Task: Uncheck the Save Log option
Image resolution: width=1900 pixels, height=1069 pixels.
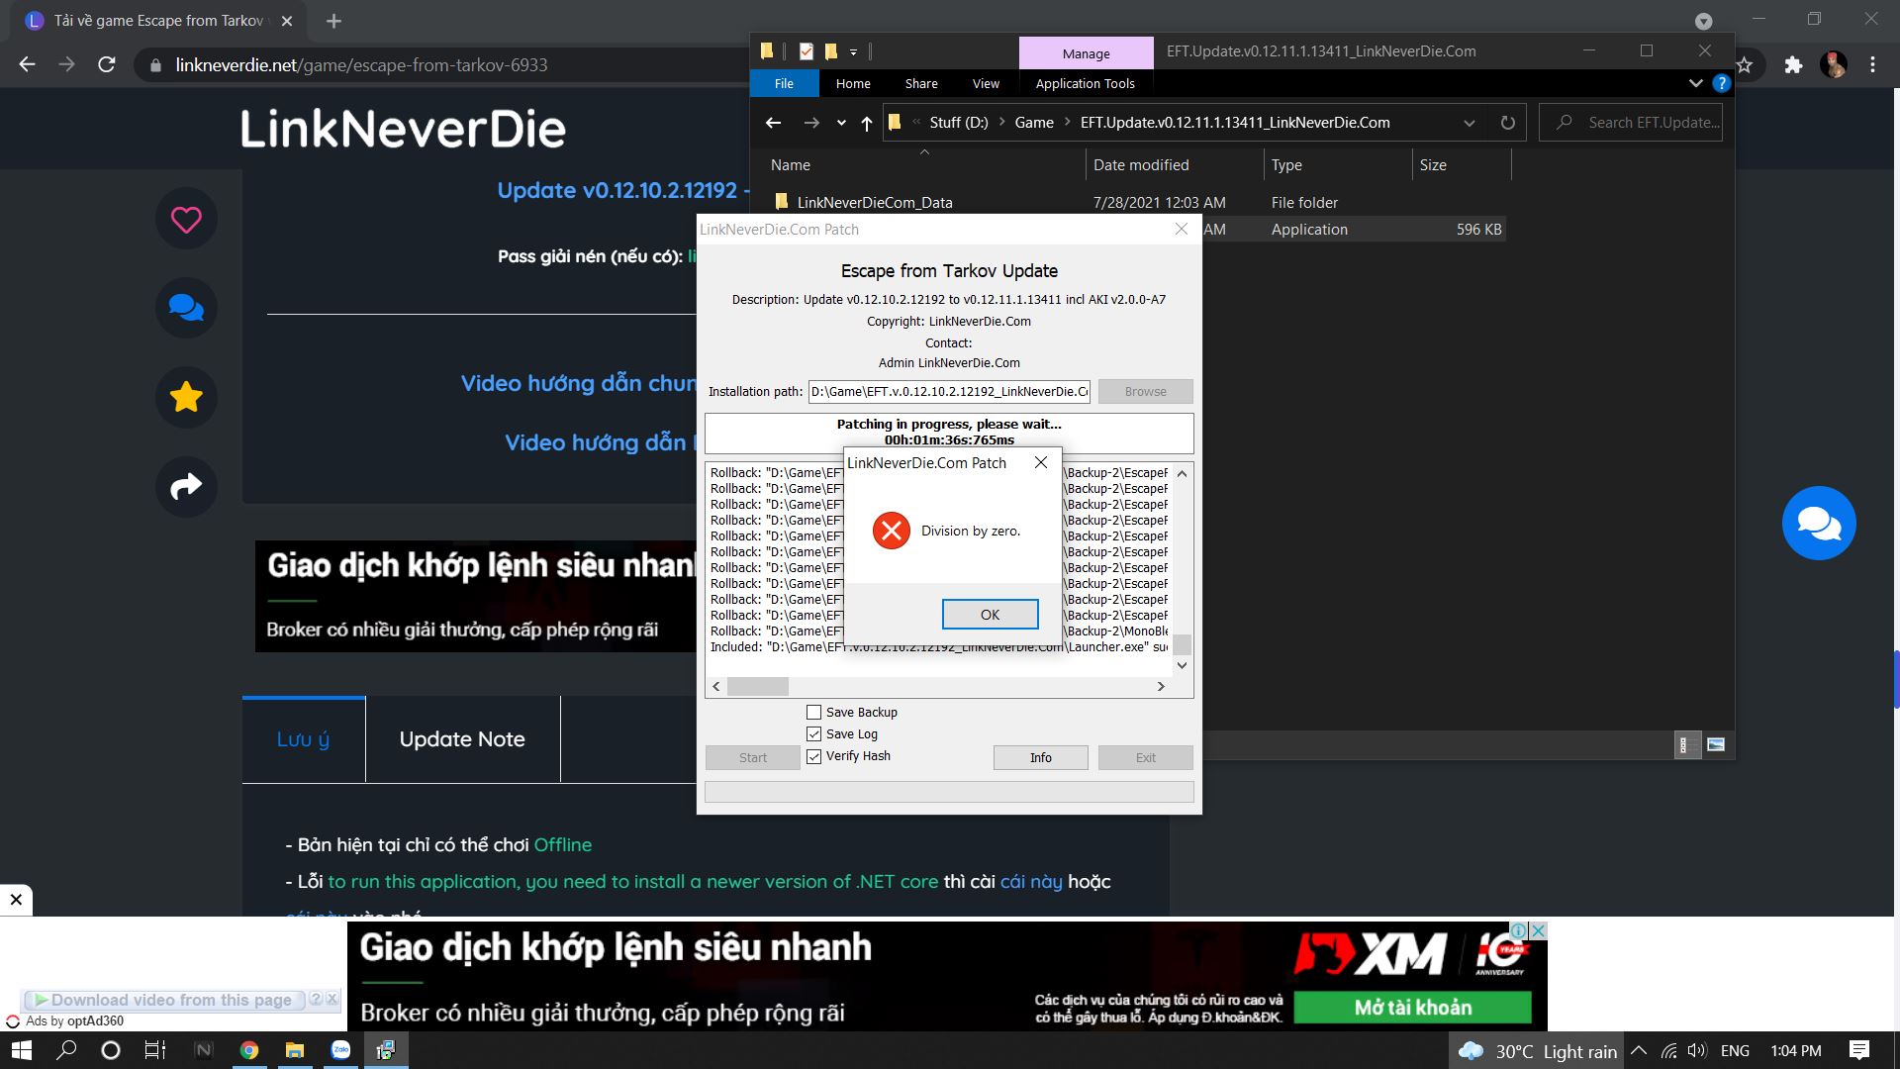Action: 813,734
